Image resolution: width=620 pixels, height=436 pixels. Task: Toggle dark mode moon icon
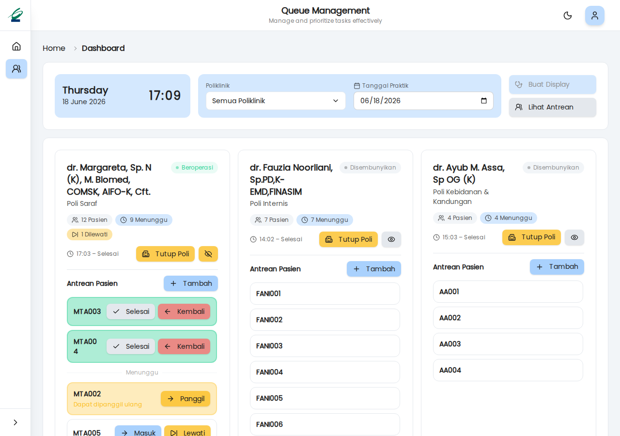coord(568,16)
